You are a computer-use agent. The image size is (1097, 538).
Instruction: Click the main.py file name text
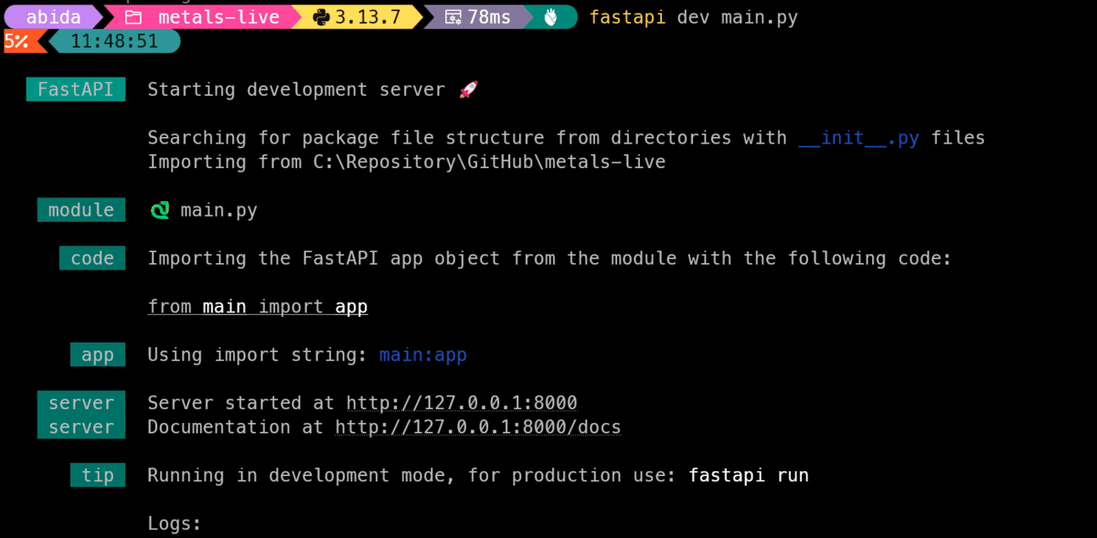pos(219,210)
